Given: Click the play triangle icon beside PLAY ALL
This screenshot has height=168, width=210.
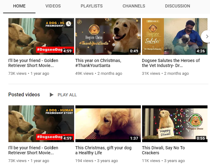Looking at the screenshot, I should (51, 95).
